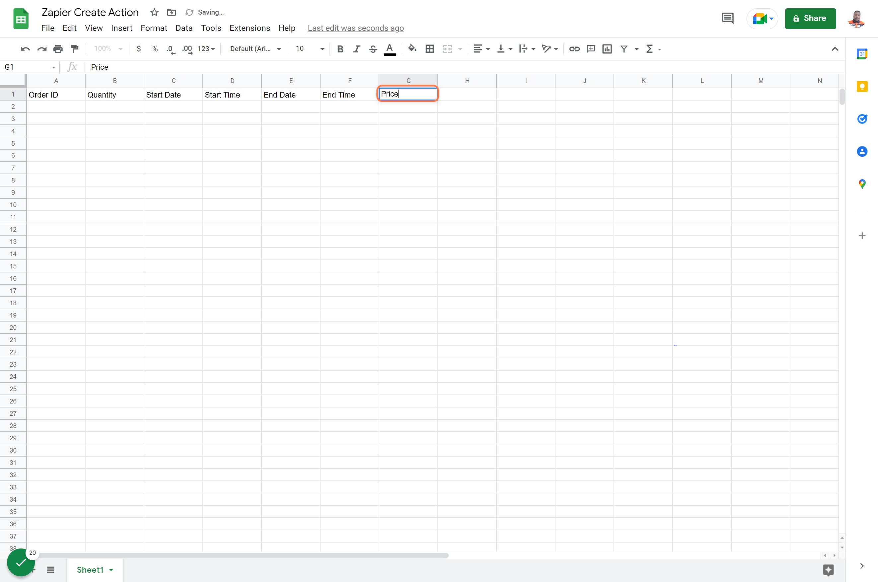Open text color picker
The height and width of the screenshot is (582, 878).
(389, 49)
